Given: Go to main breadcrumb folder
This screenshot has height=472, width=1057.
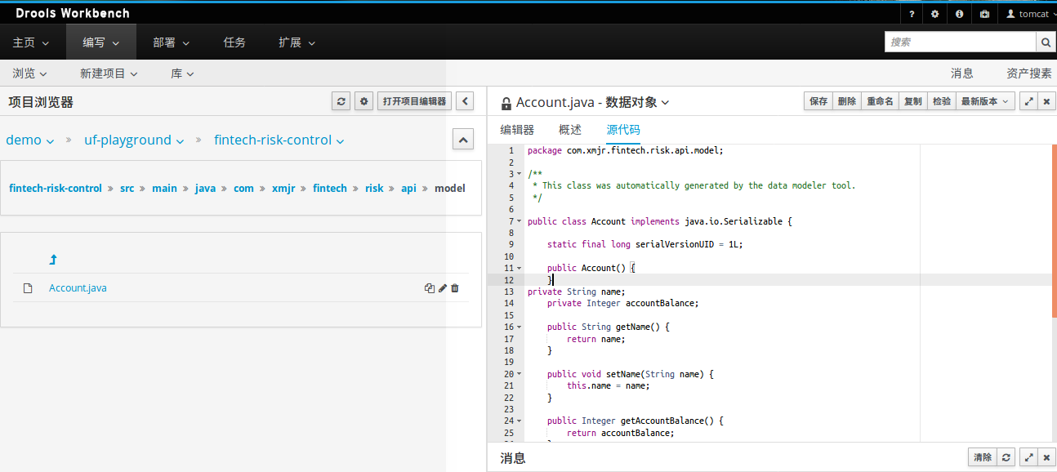Looking at the screenshot, I should coord(164,188).
